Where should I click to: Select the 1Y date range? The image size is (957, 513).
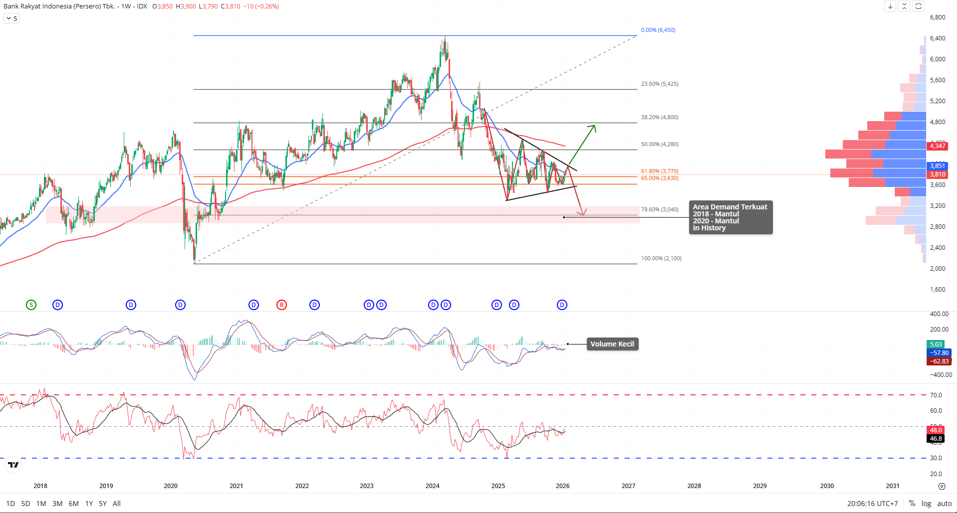click(x=89, y=504)
